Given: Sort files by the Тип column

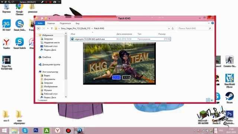Looking at the screenshot, I should coord(139,34).
